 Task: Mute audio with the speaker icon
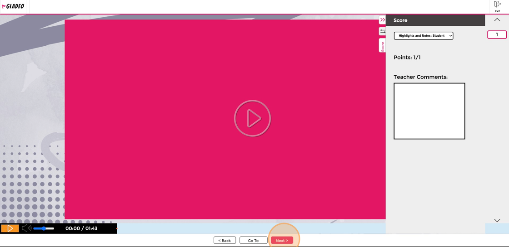pos(26,228)
